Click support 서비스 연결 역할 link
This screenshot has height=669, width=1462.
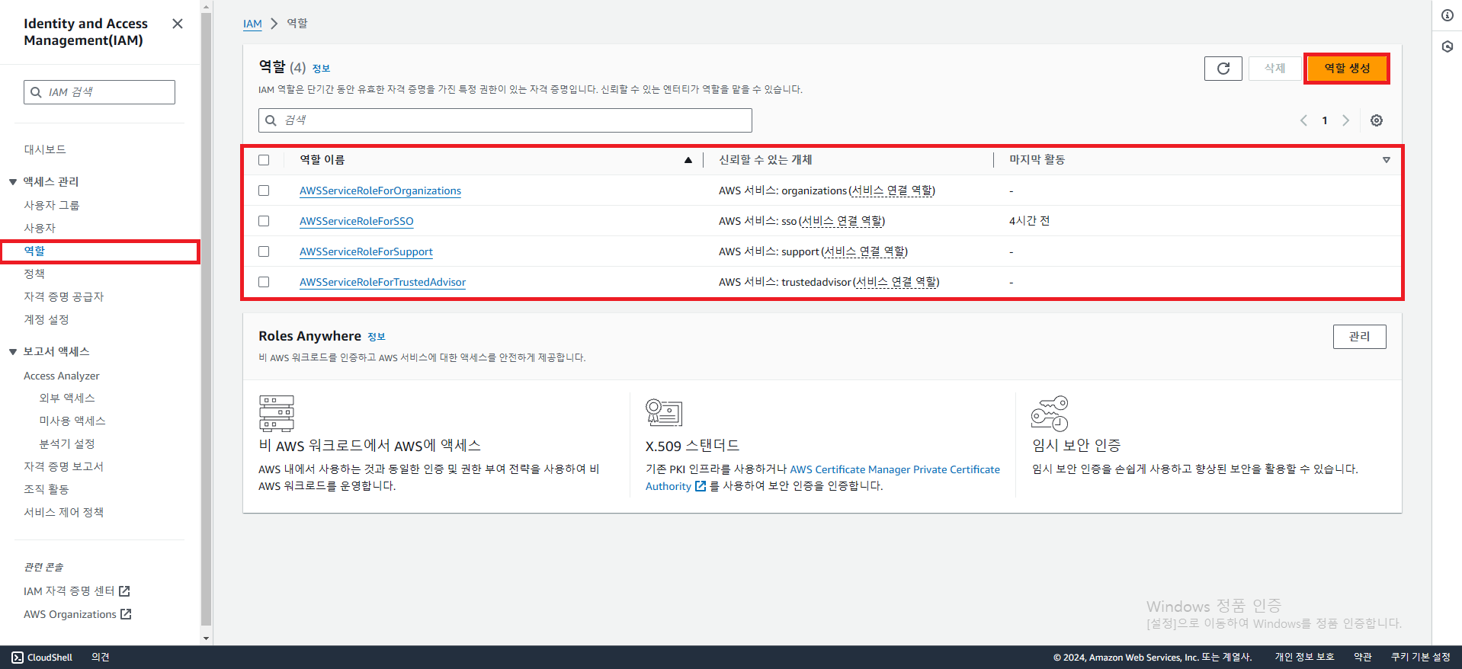tap(864, 251)
